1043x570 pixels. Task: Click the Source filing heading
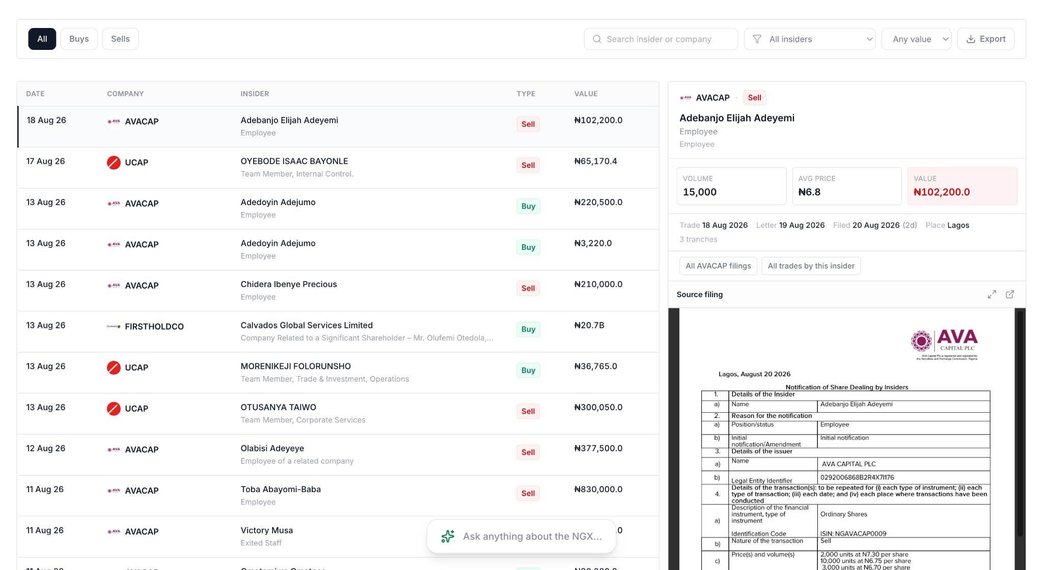click(x=700, y=295)
